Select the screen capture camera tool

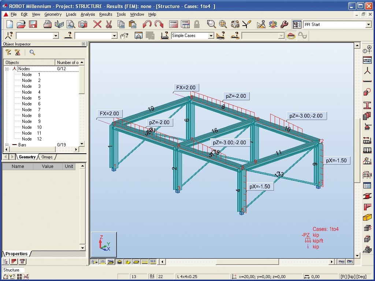coord(83,24)
